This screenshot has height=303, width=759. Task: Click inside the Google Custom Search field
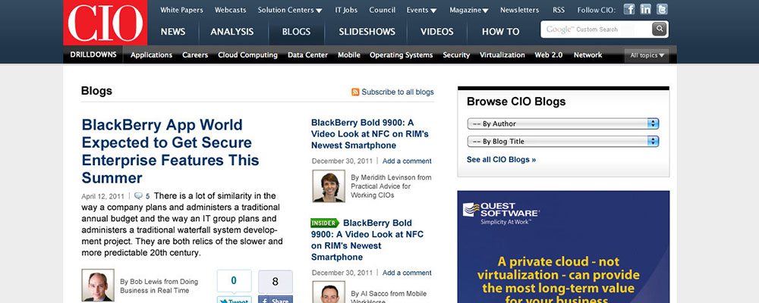pos(597,29)
